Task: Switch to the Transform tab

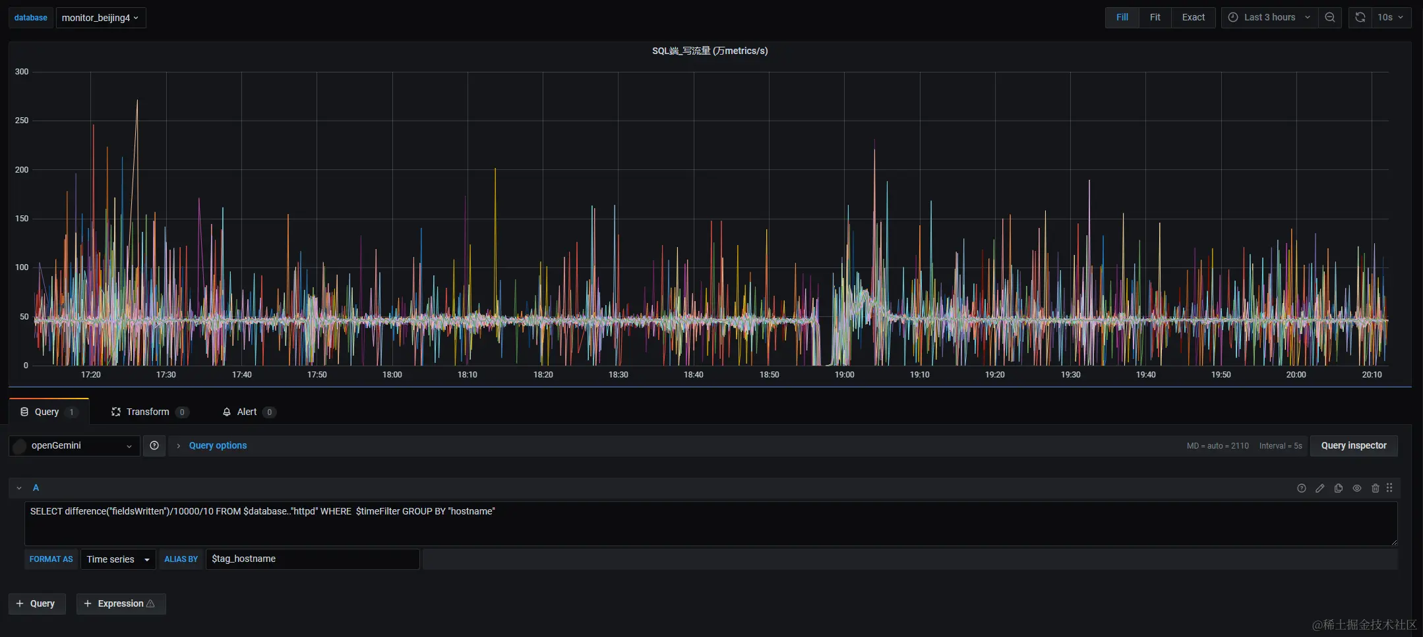Action: click(149, 411)
